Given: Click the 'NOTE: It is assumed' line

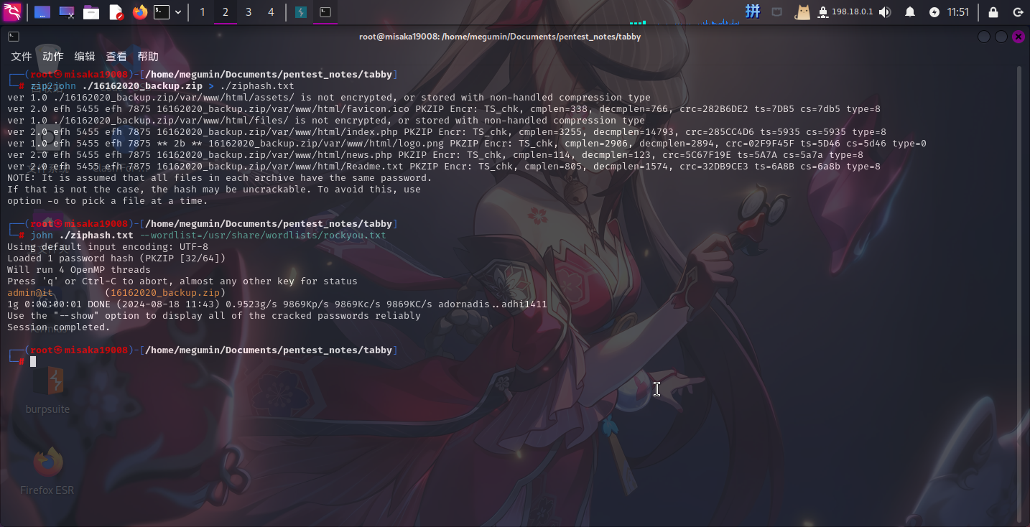Looking at the screenshot, I should click(220, 178).
